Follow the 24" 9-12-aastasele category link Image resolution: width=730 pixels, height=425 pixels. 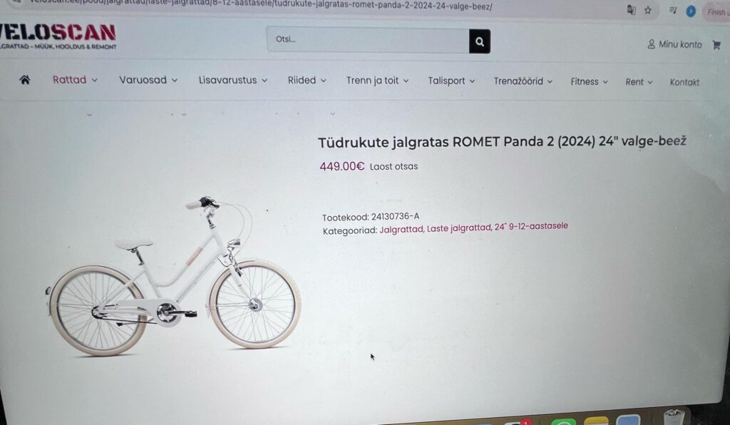pyautogui.click(x=531, y=226)
